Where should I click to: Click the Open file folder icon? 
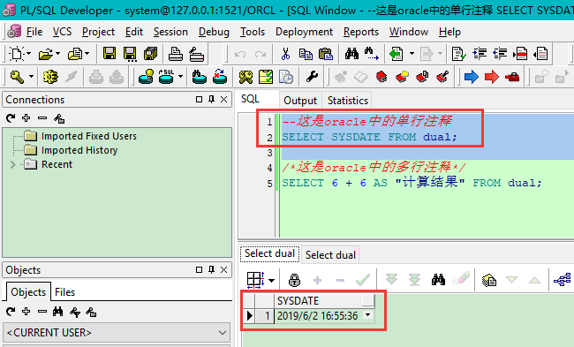[x=46, y=54]
